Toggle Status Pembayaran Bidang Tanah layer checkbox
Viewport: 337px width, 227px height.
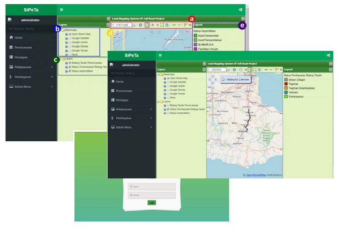coord(168,109)
